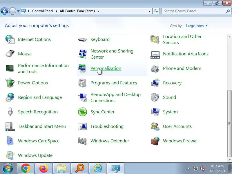Open the Windows Defender wall icon
Screen dimensions: 232x174
82,141
